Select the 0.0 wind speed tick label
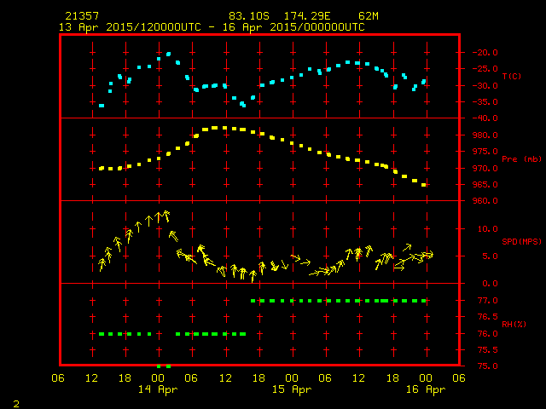Image resolution: width=546 pixels, height=409 pixels. coord(490,284)
